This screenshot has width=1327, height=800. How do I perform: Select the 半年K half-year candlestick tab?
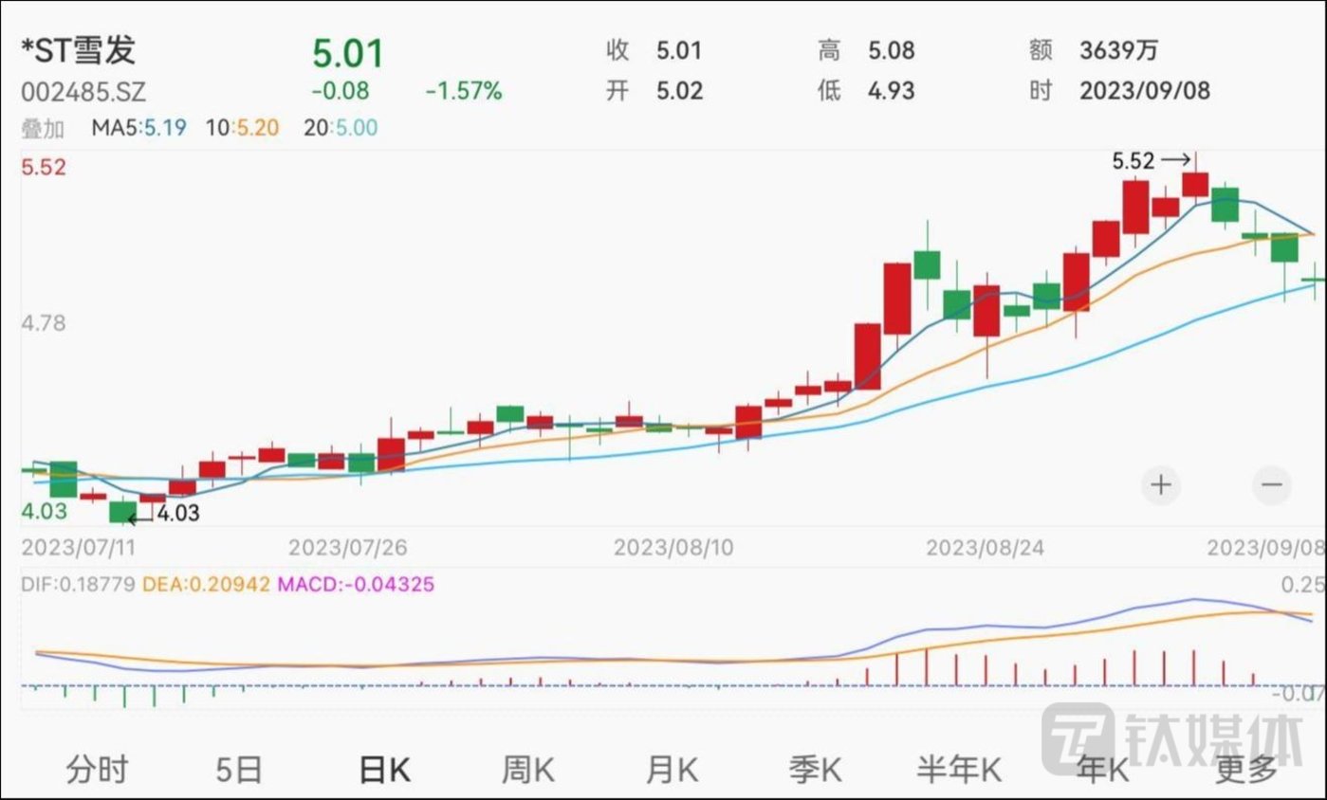coord(960,770)
